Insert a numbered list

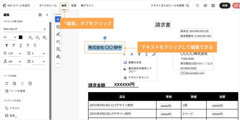(37, 37)
